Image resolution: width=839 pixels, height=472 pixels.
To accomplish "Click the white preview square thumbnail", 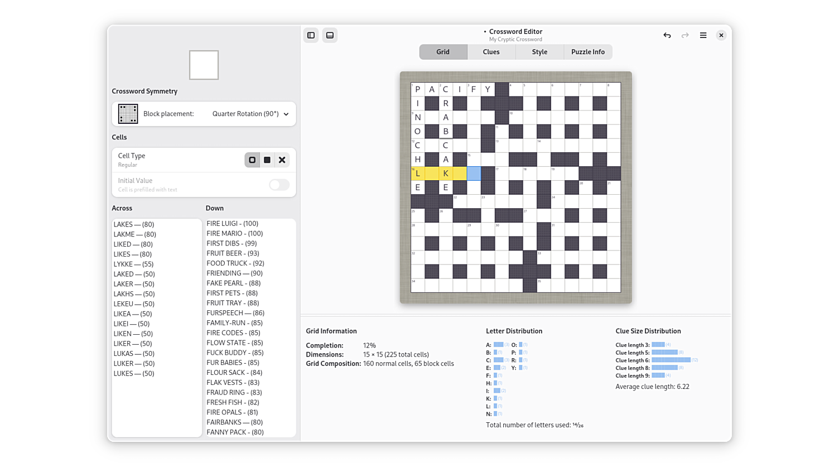I will pyautogui.click(x=204, y=65).
